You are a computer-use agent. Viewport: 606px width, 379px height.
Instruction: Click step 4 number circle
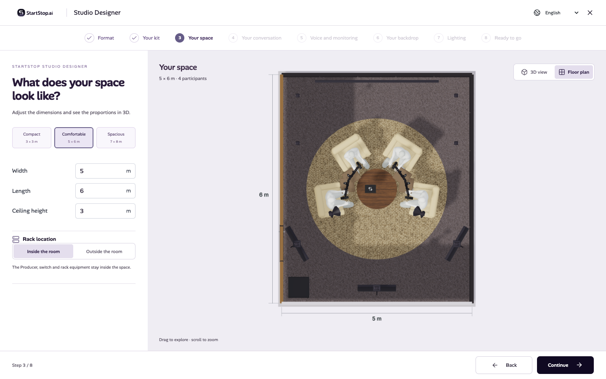[233, 38]
